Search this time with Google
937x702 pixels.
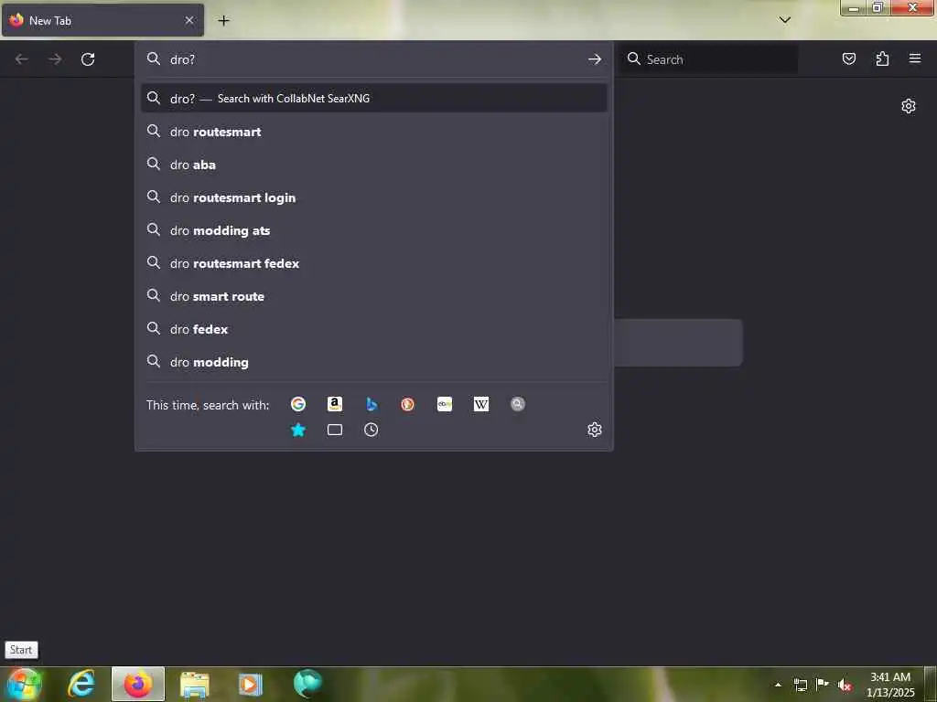(298, 404)
